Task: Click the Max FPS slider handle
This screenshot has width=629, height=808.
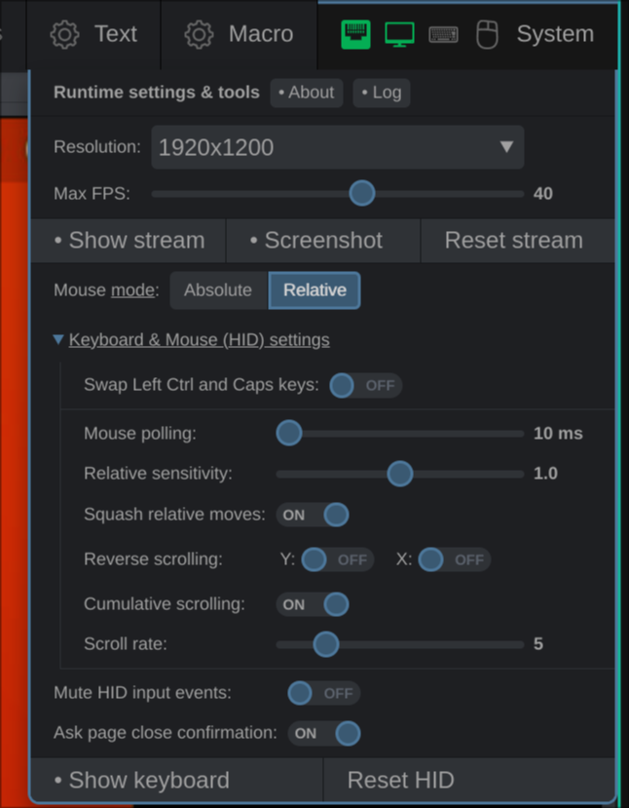Action: (x=362, y=193)
